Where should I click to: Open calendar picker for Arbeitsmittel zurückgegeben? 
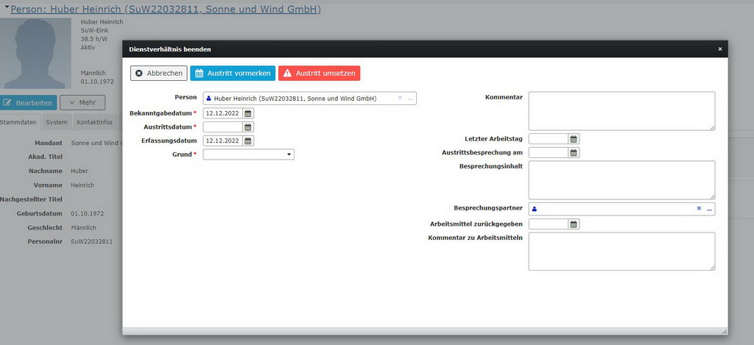tap(574, 224)
